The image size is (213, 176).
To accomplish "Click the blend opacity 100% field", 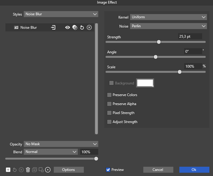I will pyautogui.click(x=89, y=152).
